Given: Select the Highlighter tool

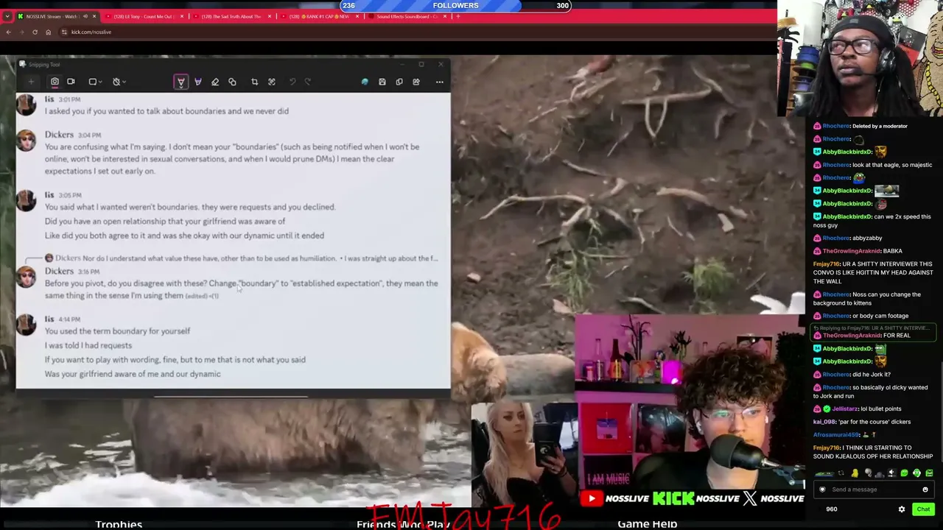Looking at the screenshot, I should click(x=197, y=82).
